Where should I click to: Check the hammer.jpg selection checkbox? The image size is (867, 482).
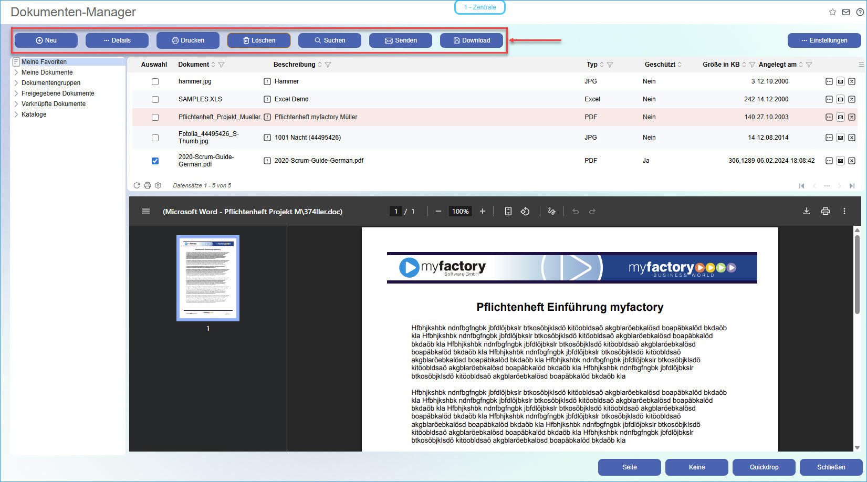[x=155, y=81]
